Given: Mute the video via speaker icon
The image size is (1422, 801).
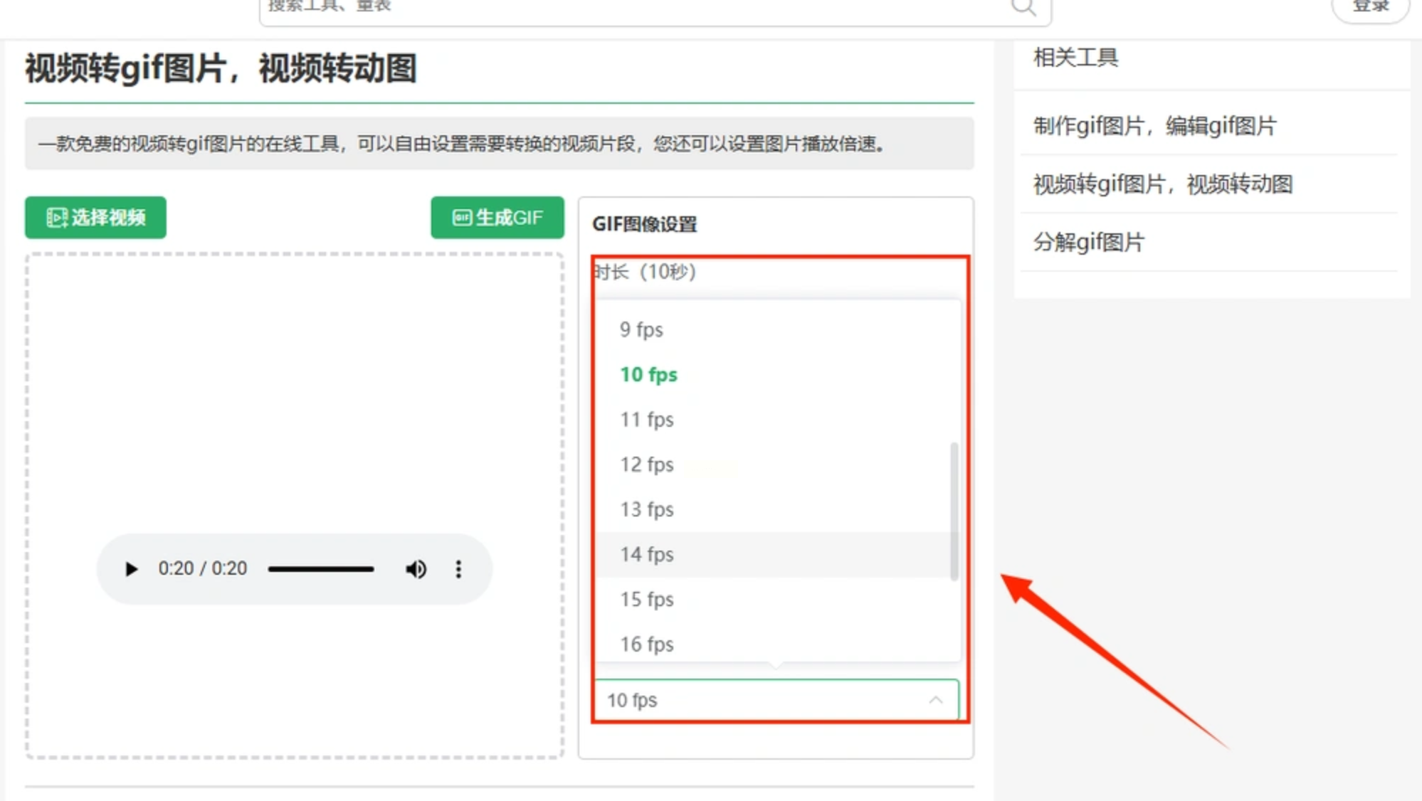Looking at the screenshot, I should coord(416,569).
